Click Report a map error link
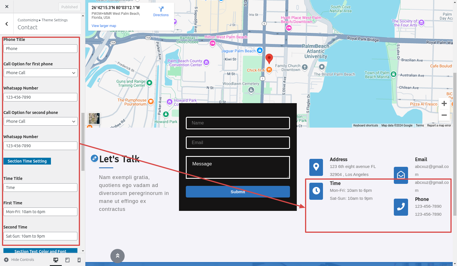 [439, 125]
